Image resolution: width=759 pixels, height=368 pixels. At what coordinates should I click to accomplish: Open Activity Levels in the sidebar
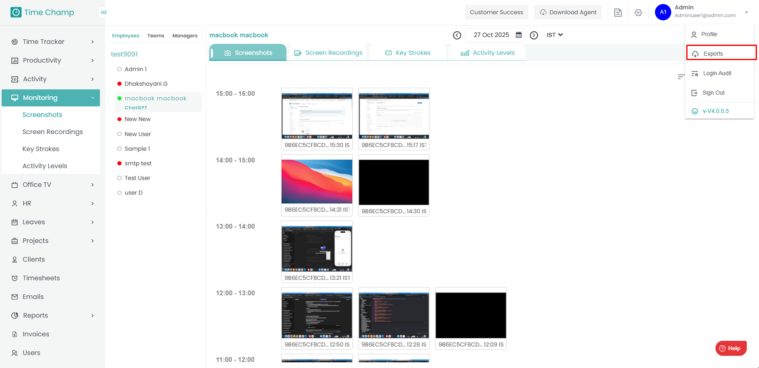pyautogui.click(x=45, y=166)
